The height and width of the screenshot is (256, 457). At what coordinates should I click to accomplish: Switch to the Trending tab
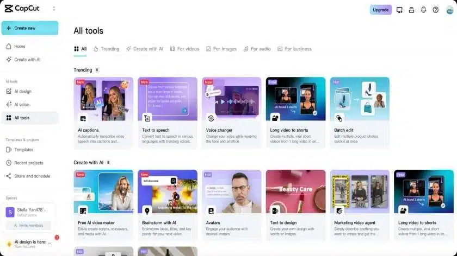(x=107, y=49)
